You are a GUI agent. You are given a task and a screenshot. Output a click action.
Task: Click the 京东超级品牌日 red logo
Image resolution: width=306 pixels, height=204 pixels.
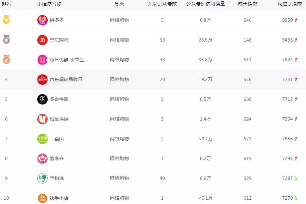tap(42, 79)
